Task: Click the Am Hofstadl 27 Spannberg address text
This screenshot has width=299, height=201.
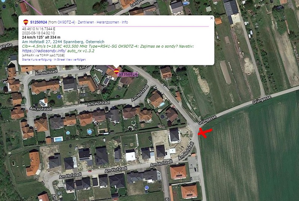Action: pos(63,42)
